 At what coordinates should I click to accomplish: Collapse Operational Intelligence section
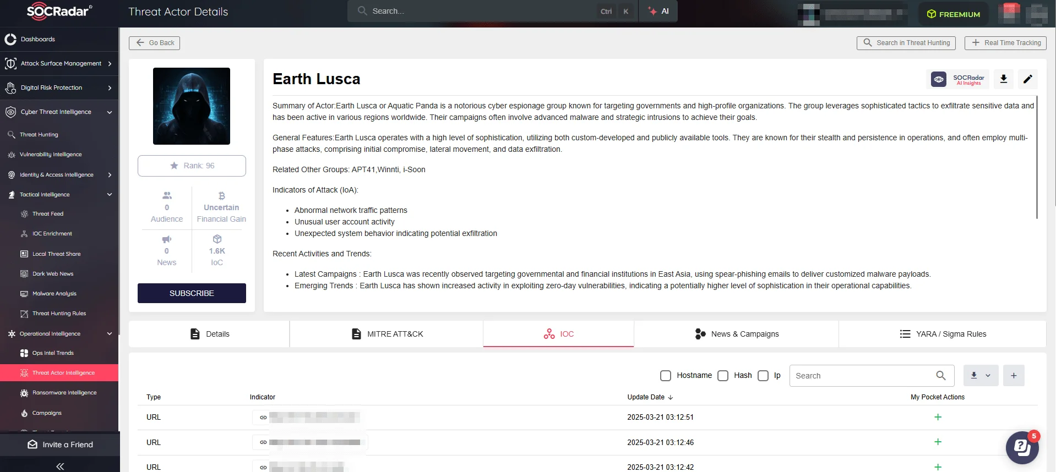(x=59, y=334)
